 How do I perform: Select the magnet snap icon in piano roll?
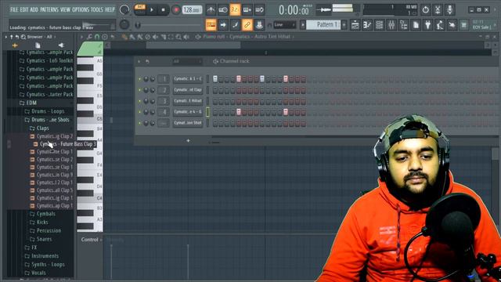coord(97,37)
